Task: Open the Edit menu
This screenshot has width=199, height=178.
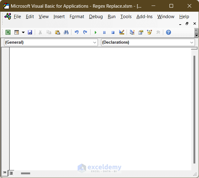Action: tap(30, 17)
